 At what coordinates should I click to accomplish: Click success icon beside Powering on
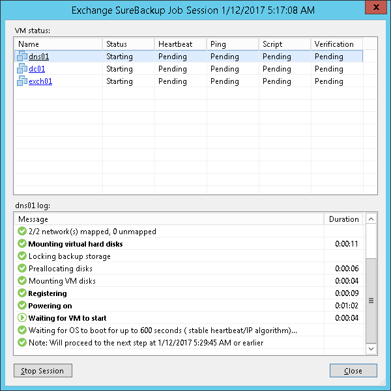tap(22, 306)
